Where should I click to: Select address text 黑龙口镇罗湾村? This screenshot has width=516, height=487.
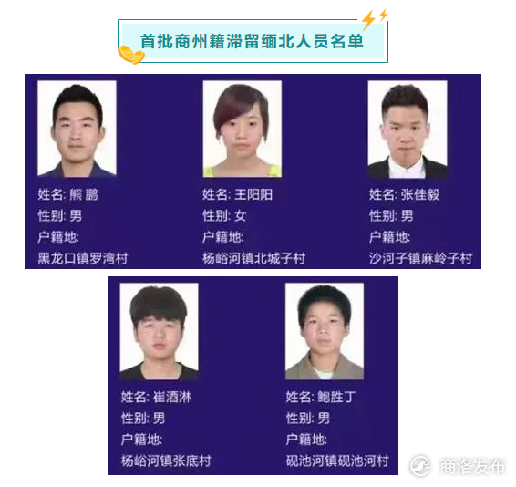tap(83, 258)
